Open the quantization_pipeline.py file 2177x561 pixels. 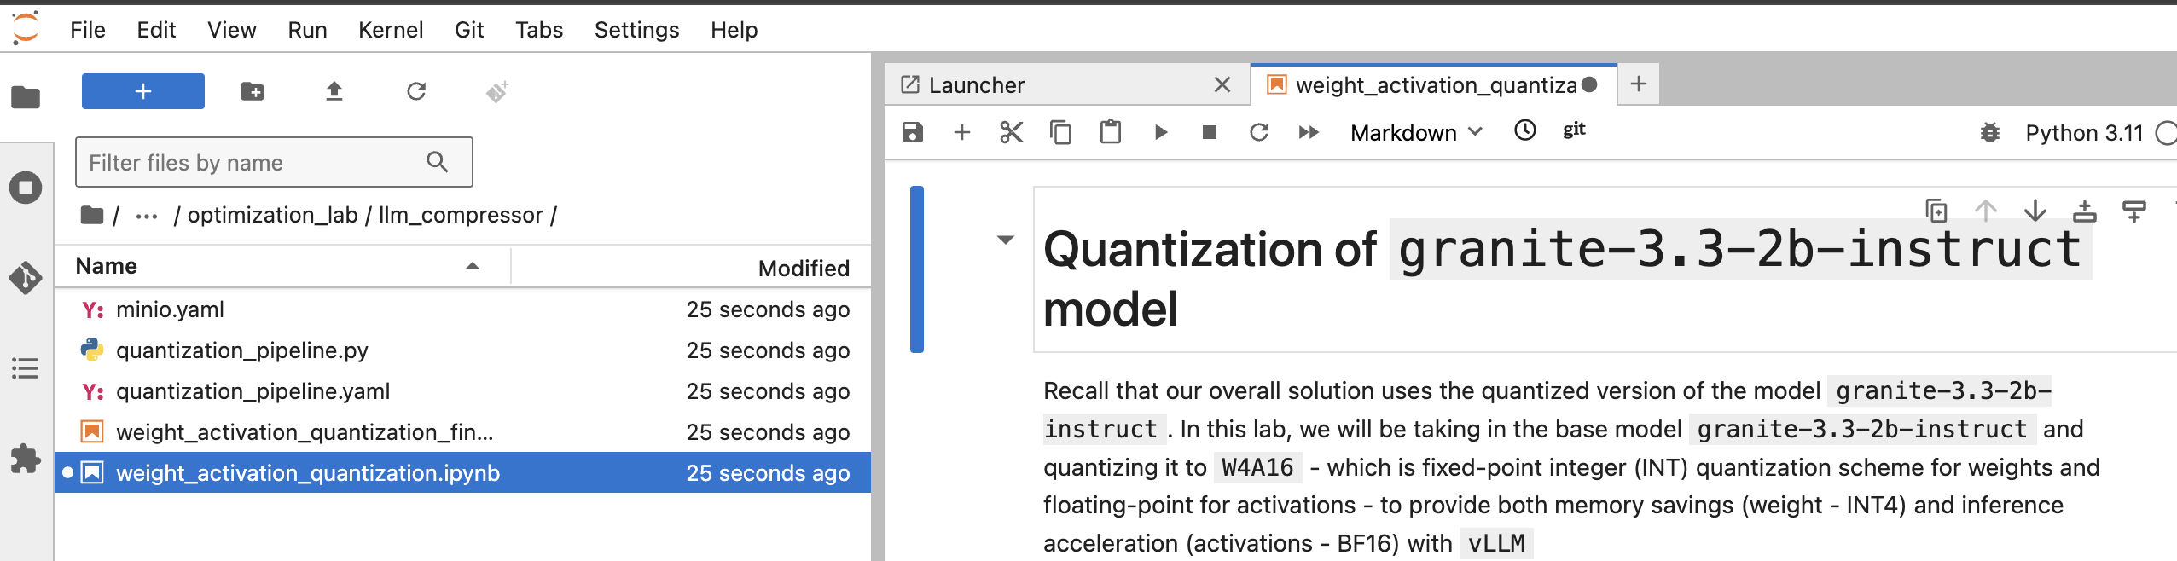(242, 350)
